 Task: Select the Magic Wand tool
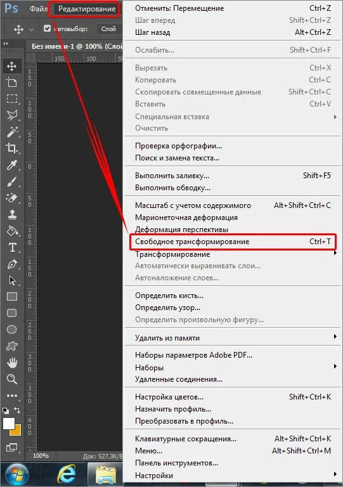(12, 132)
